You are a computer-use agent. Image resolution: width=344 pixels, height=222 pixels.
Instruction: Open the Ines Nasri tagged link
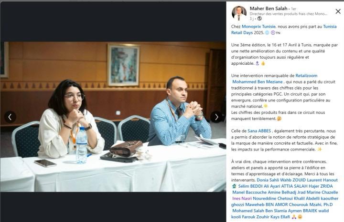(x=242, y=198)
